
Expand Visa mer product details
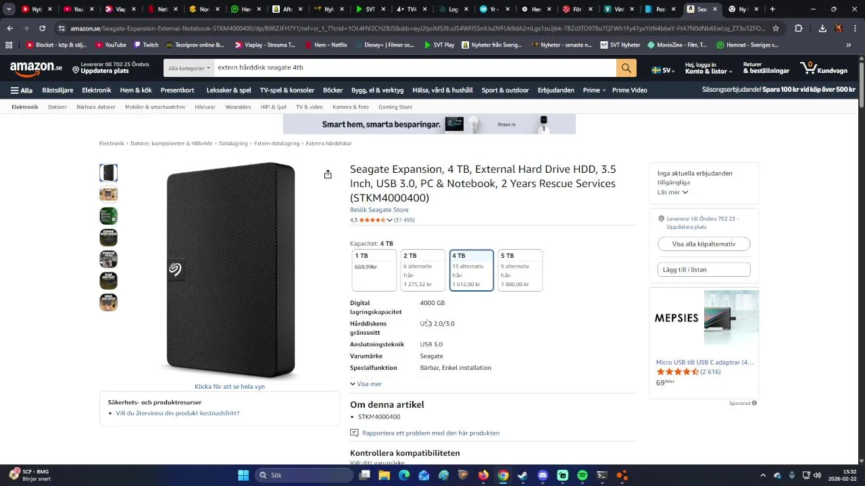pyautogui.click(x=366, y=384)
